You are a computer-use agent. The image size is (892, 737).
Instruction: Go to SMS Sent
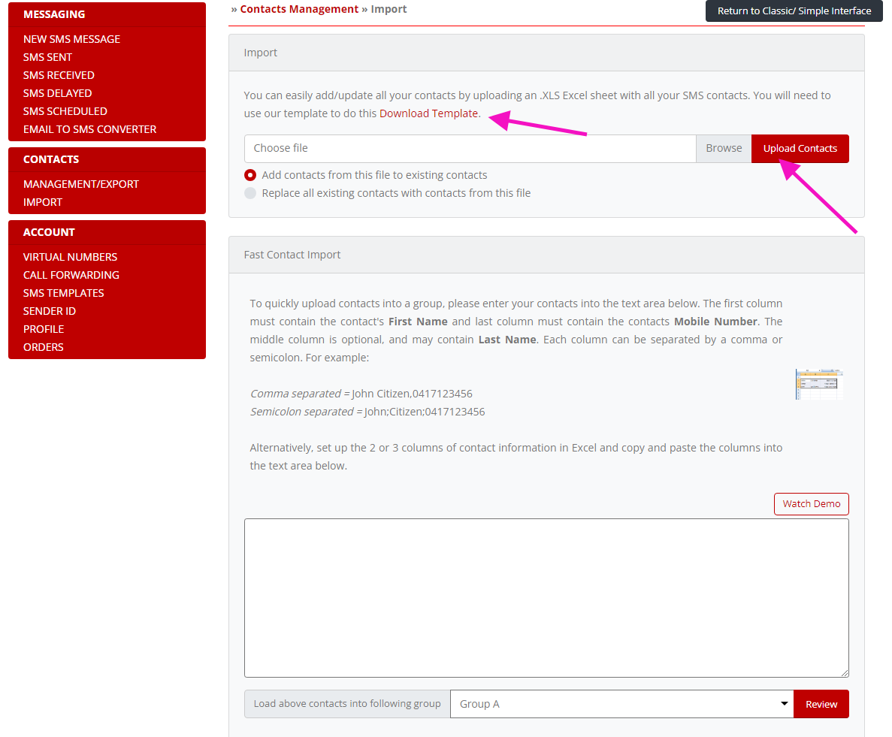pyautogui.click(x=48, y=57)
